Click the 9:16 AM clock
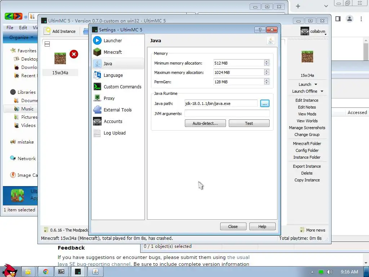 coord(350,272)
